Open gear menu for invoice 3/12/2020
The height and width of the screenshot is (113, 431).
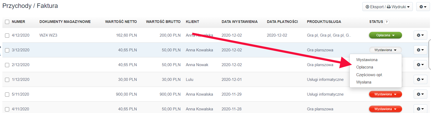pyautogui.click(x=420, y=50)
